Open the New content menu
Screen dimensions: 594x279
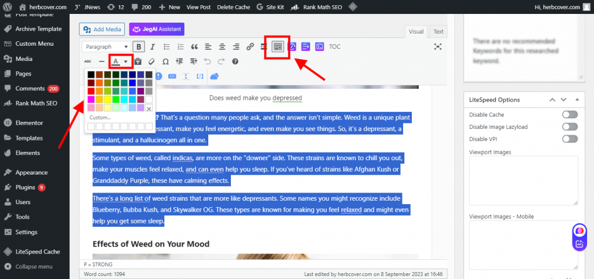coord(169,7)
